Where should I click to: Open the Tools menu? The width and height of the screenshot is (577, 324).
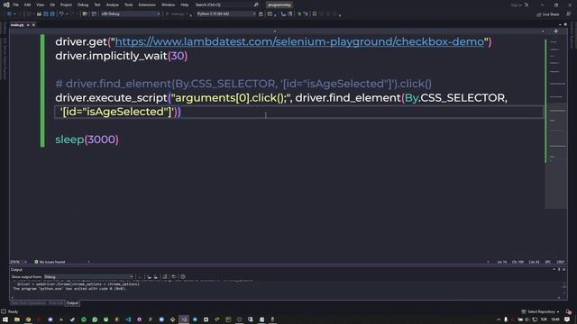click(128, 4)
